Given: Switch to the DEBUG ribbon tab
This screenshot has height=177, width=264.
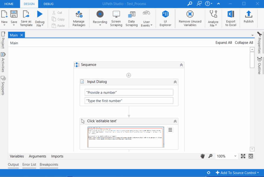Looking at the screenshot, I should pos(48,4).
